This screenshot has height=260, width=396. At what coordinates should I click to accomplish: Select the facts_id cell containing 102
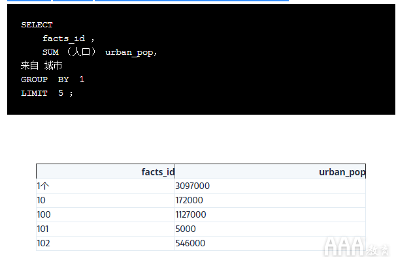pyautogui.click(x=106, y=243)
